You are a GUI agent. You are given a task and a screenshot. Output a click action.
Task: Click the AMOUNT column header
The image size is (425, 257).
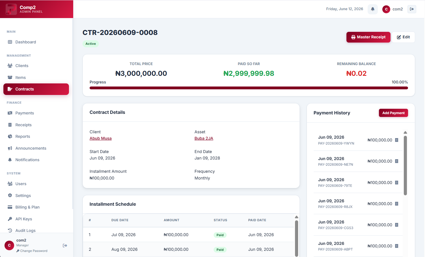tap(172, 220)
